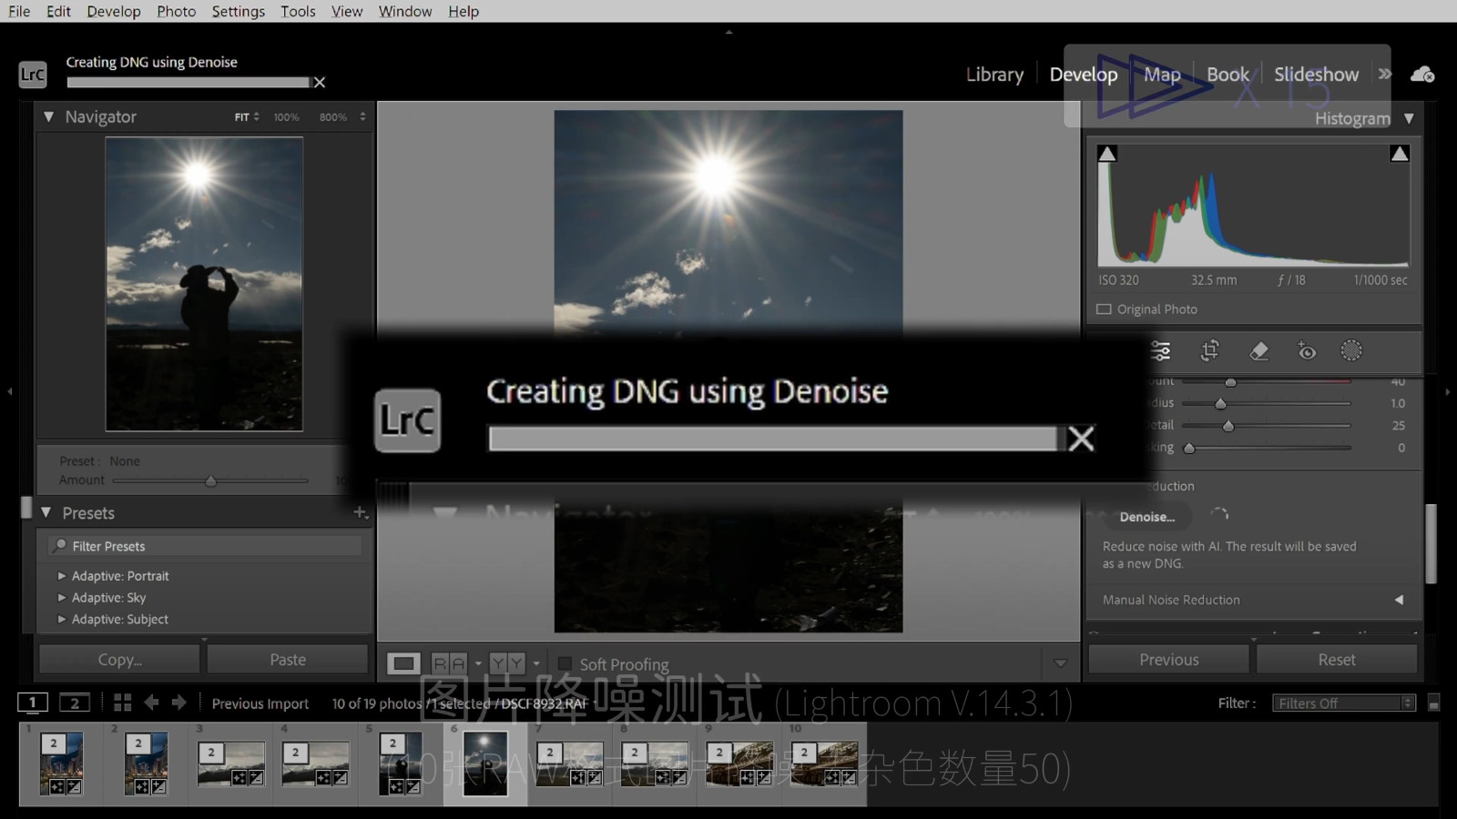Go back with filmstrip left arrow
The width and height of the screenshot is (1457, 819).
click(151, 703)
